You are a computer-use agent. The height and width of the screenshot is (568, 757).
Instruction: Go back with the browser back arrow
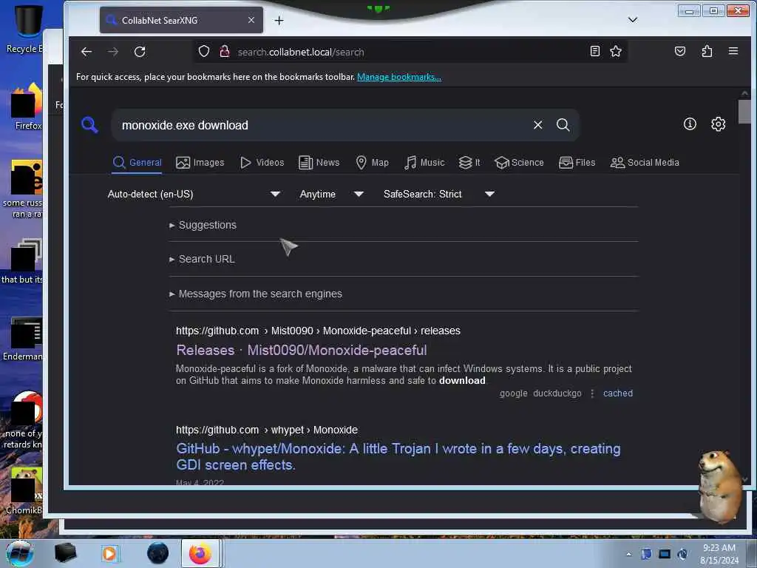(86, 52)
